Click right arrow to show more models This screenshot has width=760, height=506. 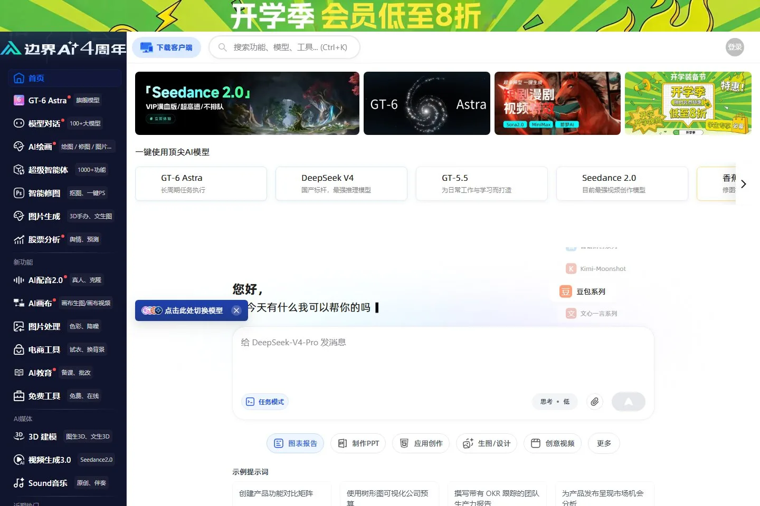point(743,184)
